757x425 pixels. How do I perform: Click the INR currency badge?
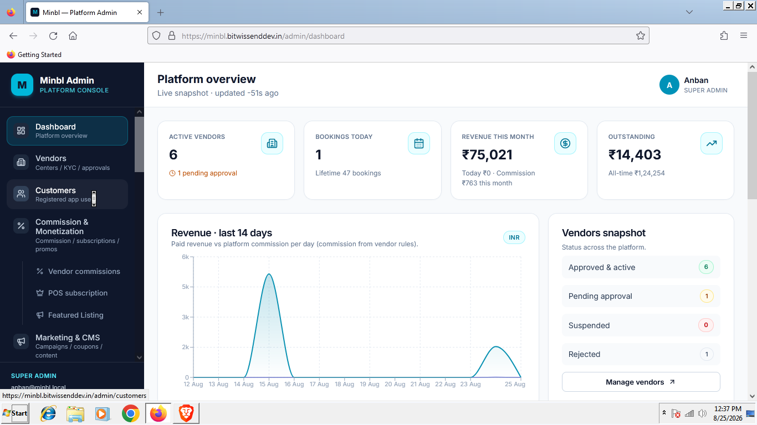pyautogui.click(x=514, y=237)
